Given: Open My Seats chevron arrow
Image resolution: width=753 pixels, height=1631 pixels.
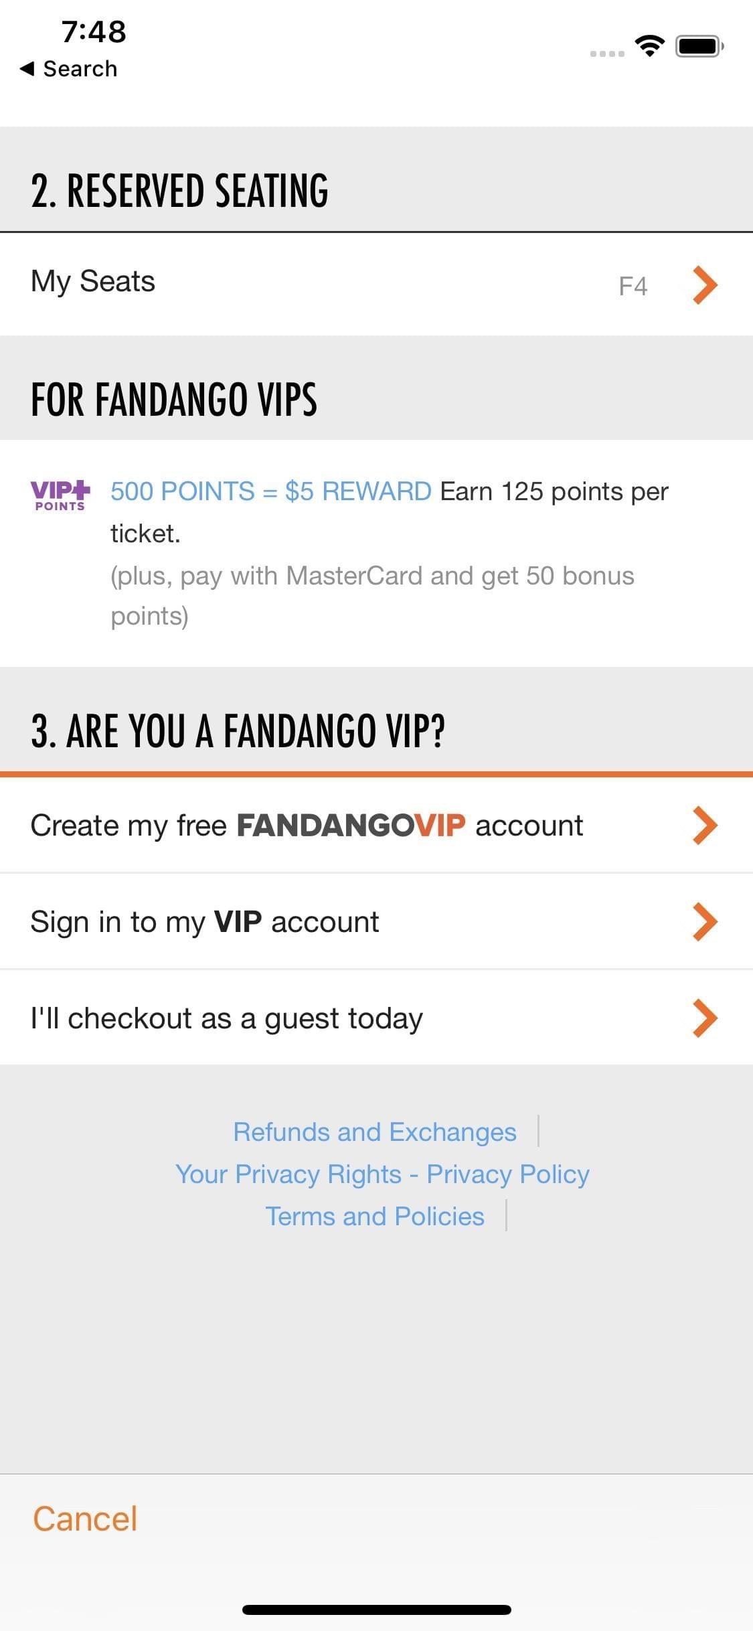Looking at the screenshot, I should (705, 285).
